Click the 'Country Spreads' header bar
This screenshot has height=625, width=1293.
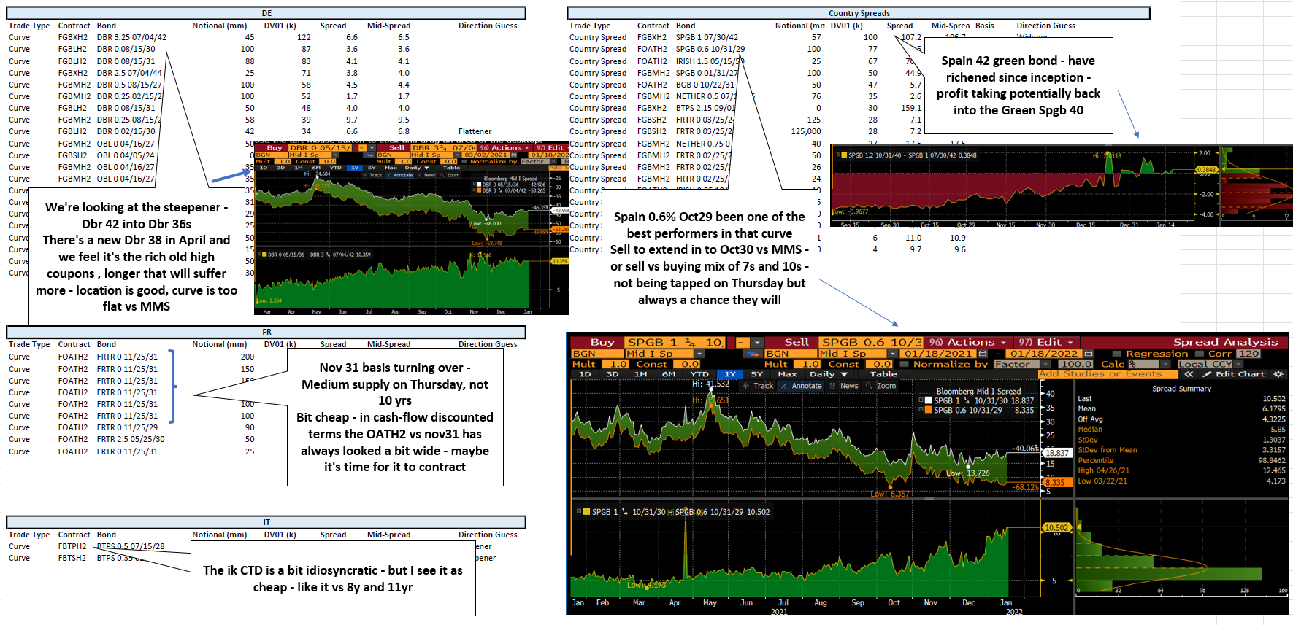pyautogui.click(x=859, y=13)
